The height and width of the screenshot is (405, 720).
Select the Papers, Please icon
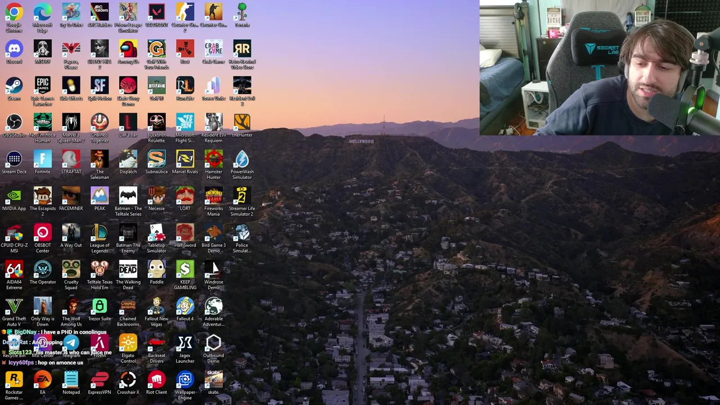71,48
